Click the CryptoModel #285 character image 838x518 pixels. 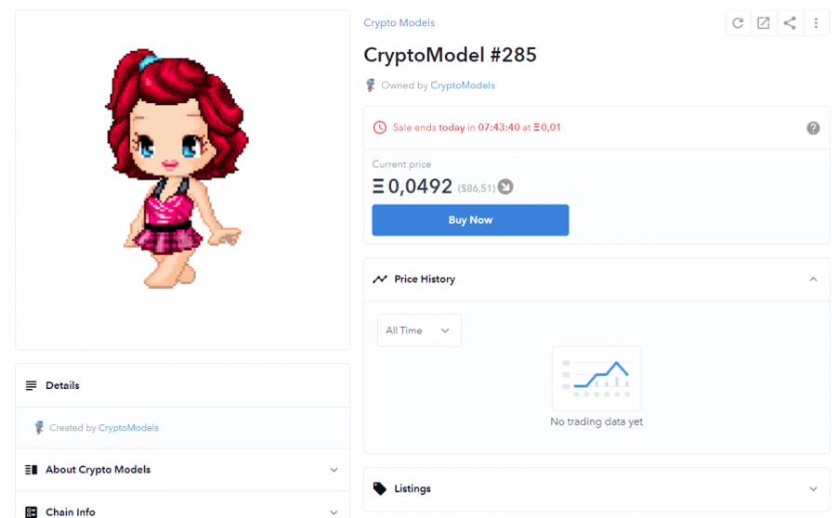coord(177,168)
